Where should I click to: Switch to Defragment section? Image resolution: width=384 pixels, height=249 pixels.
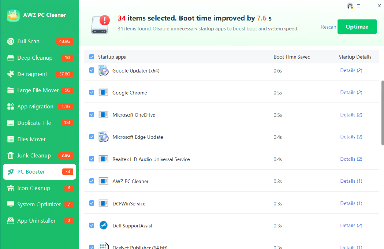pos(39,74)
